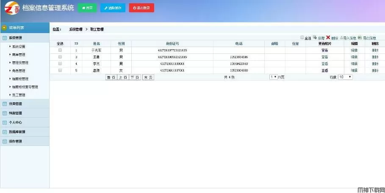
Task: Open 员工管理 in the sidebar menu
Action: [x=19, y=95]
